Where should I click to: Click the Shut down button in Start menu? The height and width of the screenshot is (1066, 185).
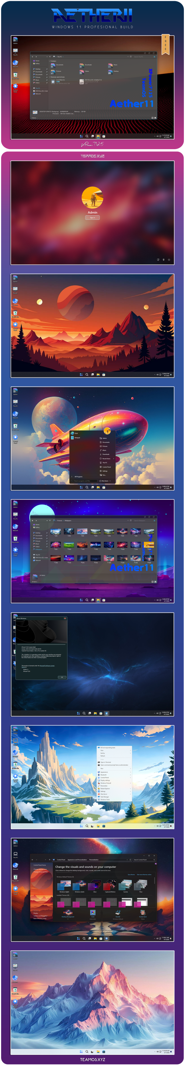[x=105, y=481]
